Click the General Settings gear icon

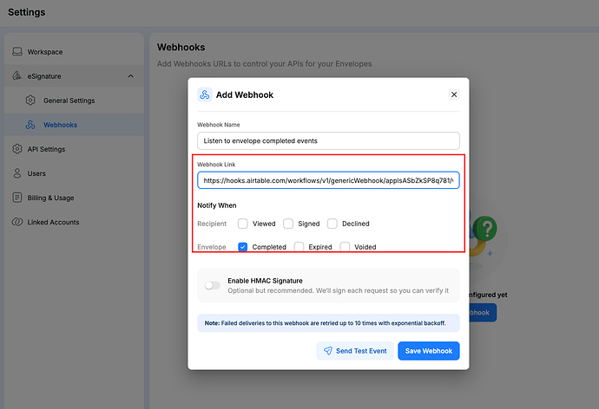point(30,101)
